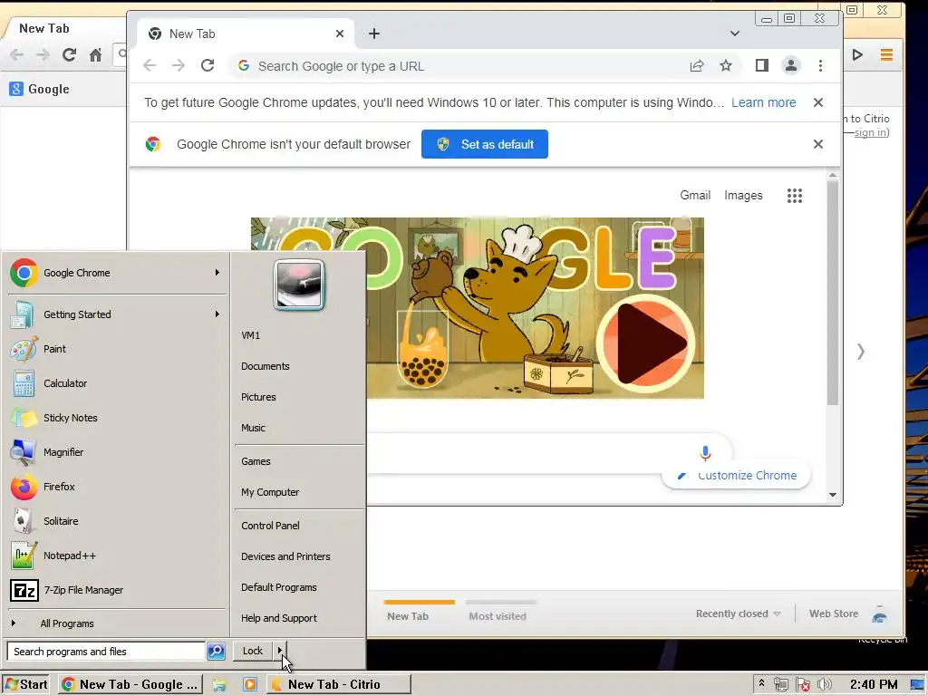
Task: Open Chrome three-dot menu
Action: (820, 65)
